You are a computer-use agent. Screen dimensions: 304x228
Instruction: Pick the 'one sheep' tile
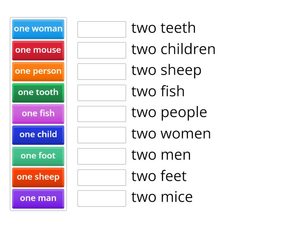click(x=38, y=177)
